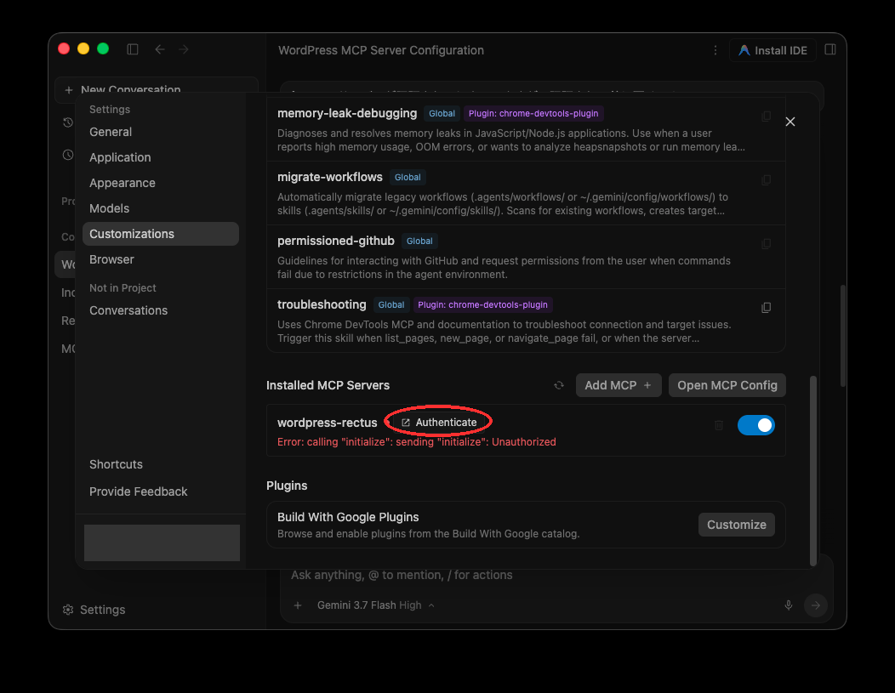Click the Authenticate button for wordpress-rectus

pos(439,423)
